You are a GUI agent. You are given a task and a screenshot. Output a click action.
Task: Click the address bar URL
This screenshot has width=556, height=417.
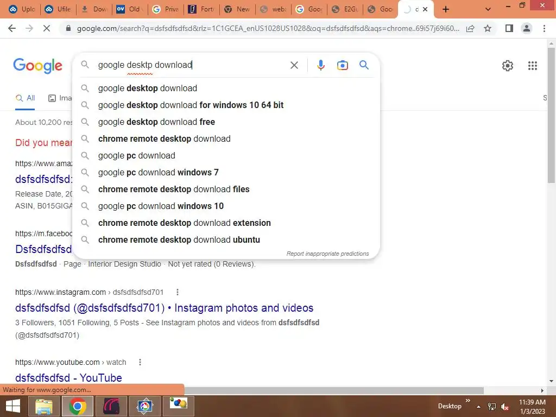[x=268, y=28]
